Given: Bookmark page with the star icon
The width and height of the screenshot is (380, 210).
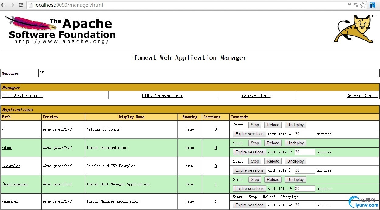Looking at the screenshot, I should pyautogui.click(x=363, y=5).
